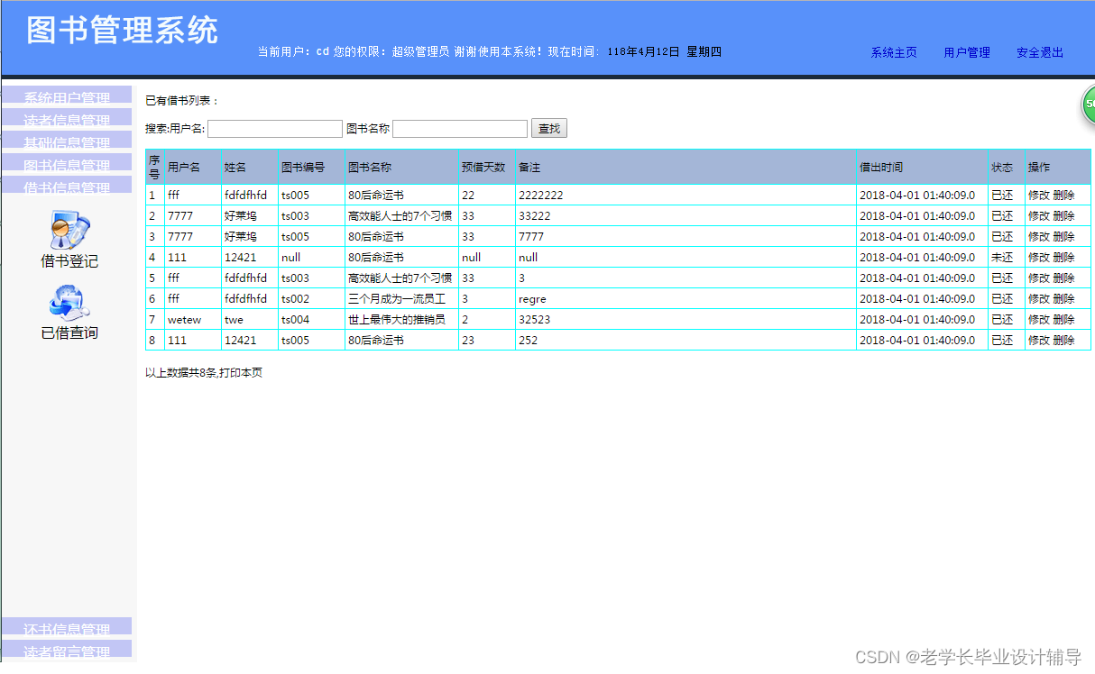Open 系统用户管理 in the sidebar

[x=68, y=96]
